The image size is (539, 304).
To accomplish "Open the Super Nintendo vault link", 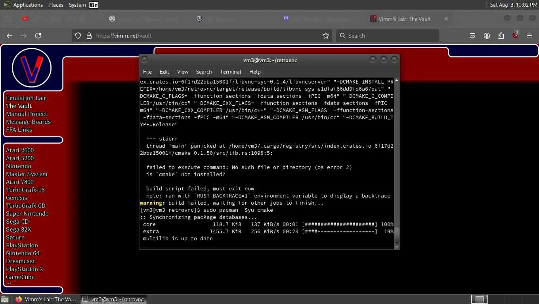I will pyautogui.click(x=27, y=213).
